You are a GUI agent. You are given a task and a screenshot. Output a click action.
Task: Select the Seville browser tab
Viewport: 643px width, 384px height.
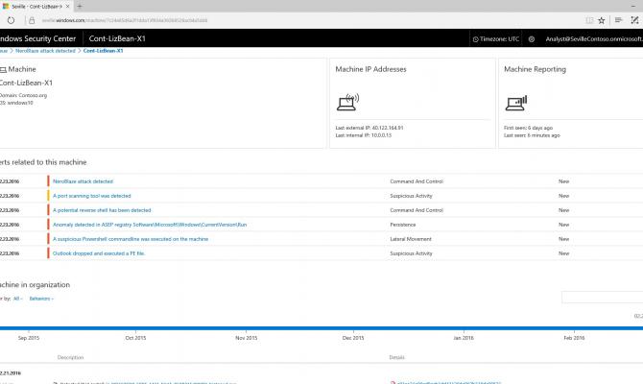coord(36,6)
